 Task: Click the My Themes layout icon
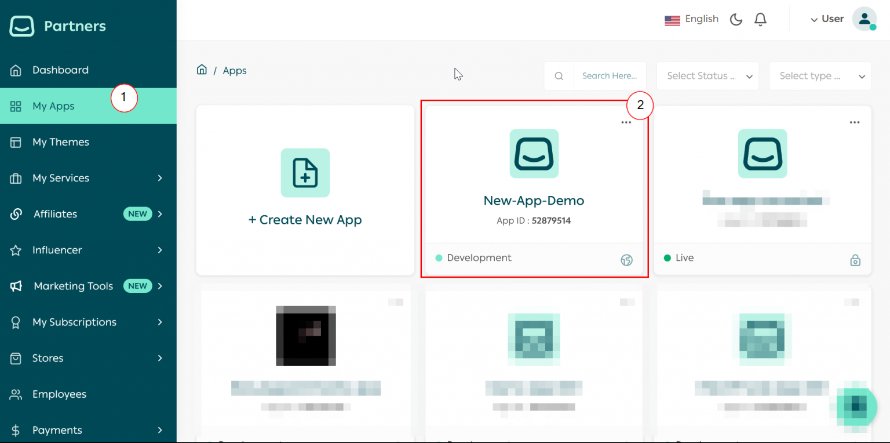point(16,142)
